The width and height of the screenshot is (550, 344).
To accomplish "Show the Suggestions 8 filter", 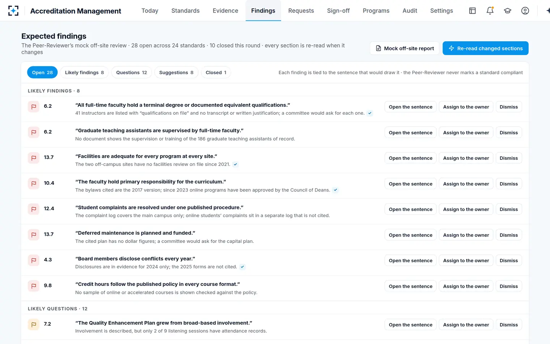I will point(176,72).
